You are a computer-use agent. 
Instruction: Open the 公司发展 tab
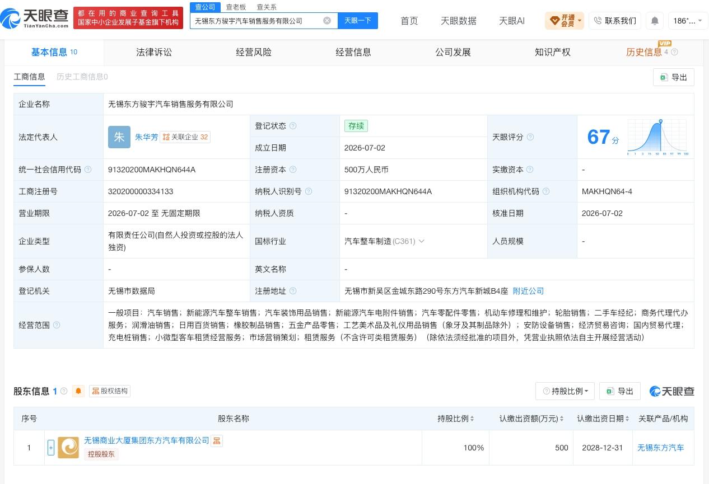[453, 52]
